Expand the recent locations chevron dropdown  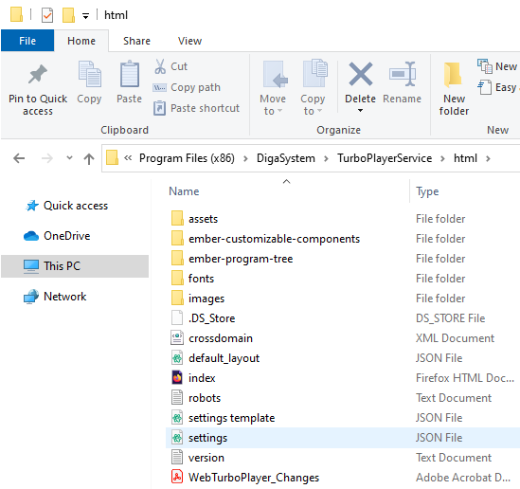69,158
